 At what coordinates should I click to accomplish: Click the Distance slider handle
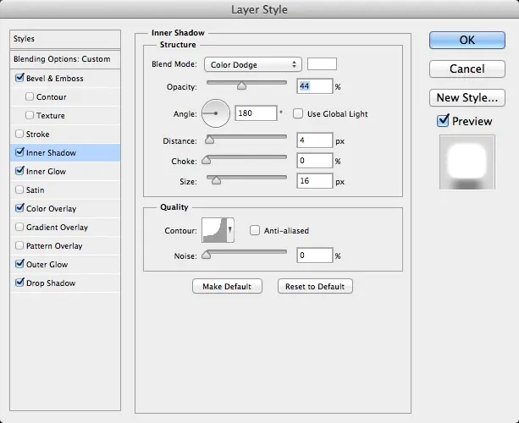click(x=209, y=140)
